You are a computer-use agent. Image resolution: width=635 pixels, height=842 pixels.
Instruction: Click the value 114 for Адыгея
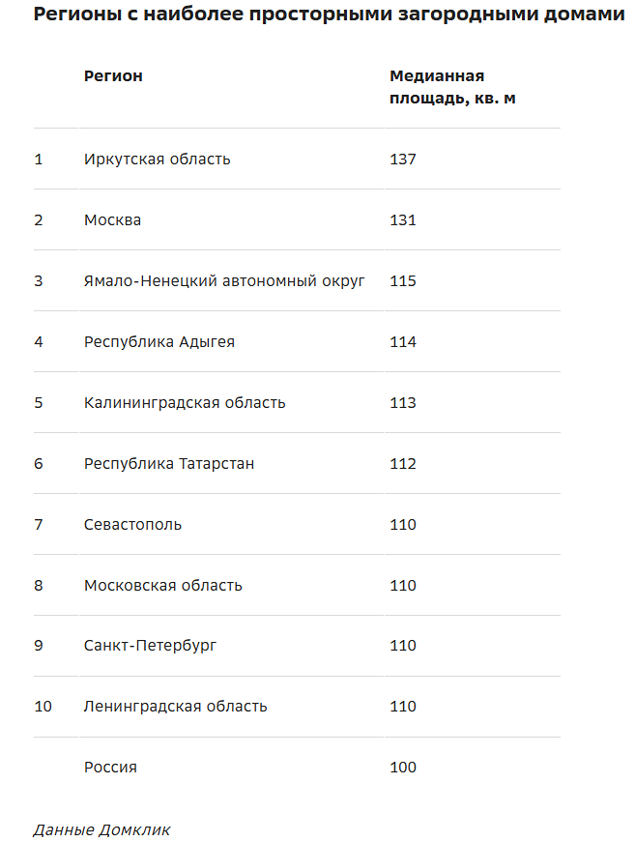tap(403, 342)
